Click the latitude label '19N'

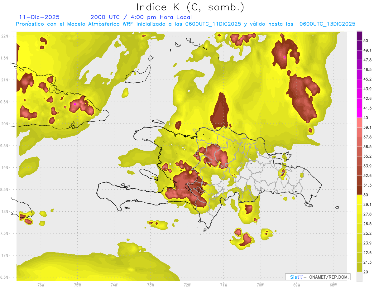click(x=5, y=168)
